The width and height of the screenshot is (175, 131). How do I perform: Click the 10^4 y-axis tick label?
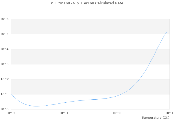[4, 49]
